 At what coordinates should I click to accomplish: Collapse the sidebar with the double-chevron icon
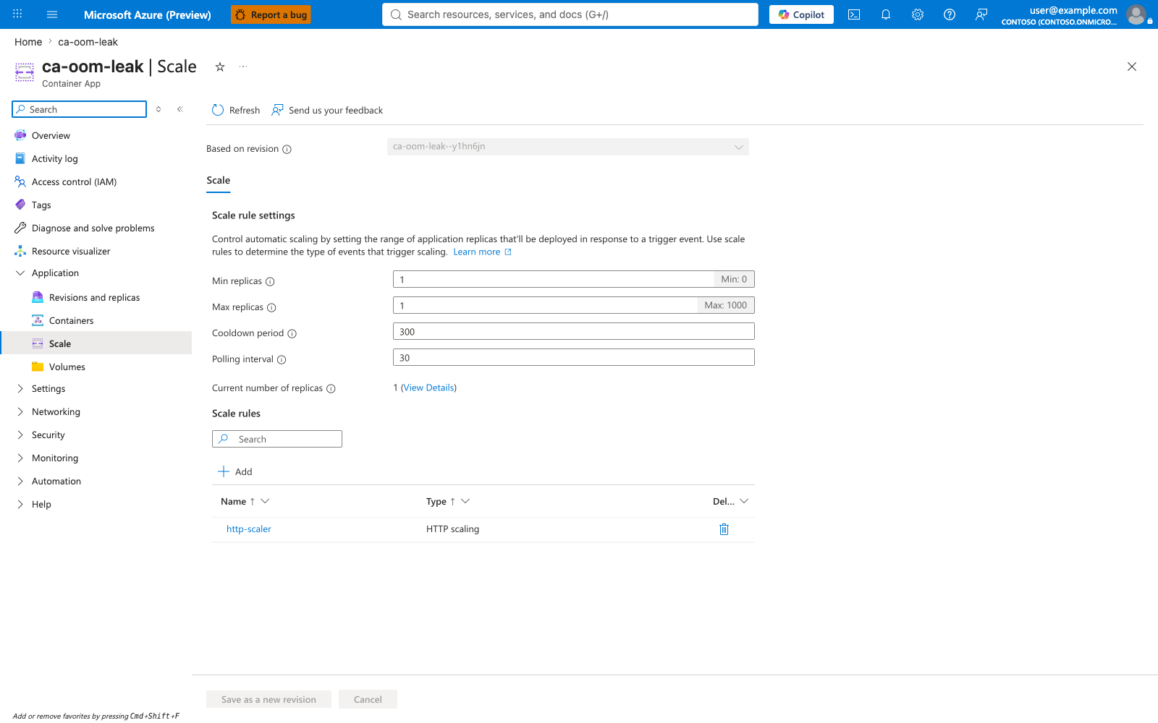pyautogui.click(x=180, y=109)
